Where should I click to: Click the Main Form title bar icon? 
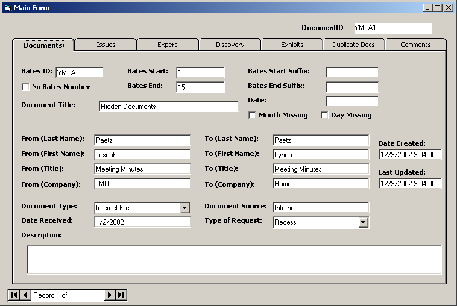8,8
